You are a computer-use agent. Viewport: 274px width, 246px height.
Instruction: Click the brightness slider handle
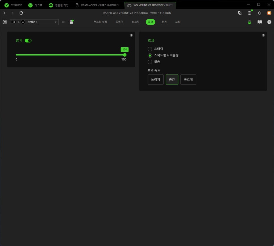[x=125, y=55]
